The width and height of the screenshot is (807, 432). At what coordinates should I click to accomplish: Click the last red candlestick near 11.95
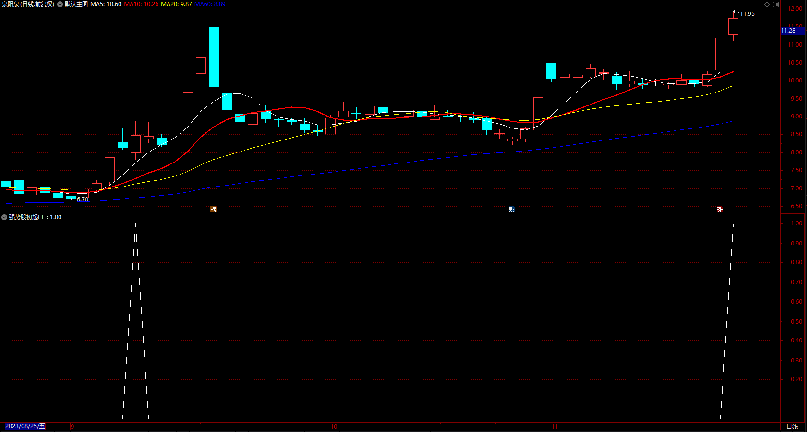[x=733, y=26]
